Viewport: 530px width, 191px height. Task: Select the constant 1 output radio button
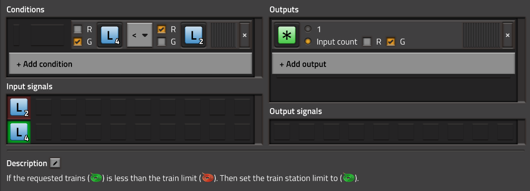308,29
